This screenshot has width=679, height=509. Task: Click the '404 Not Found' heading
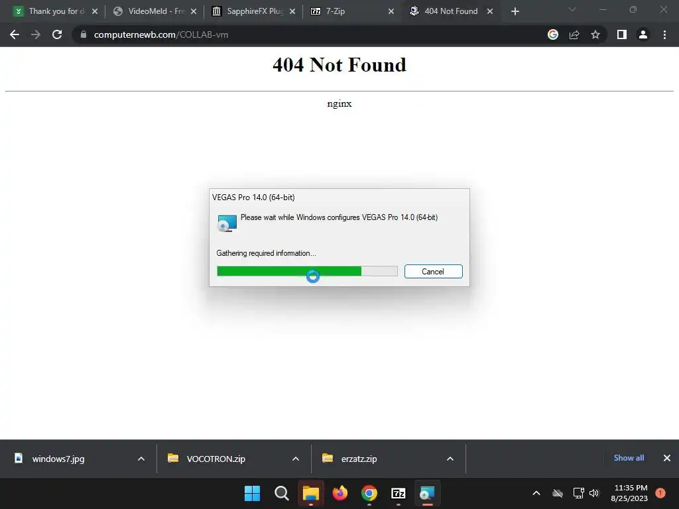[339, 65]
